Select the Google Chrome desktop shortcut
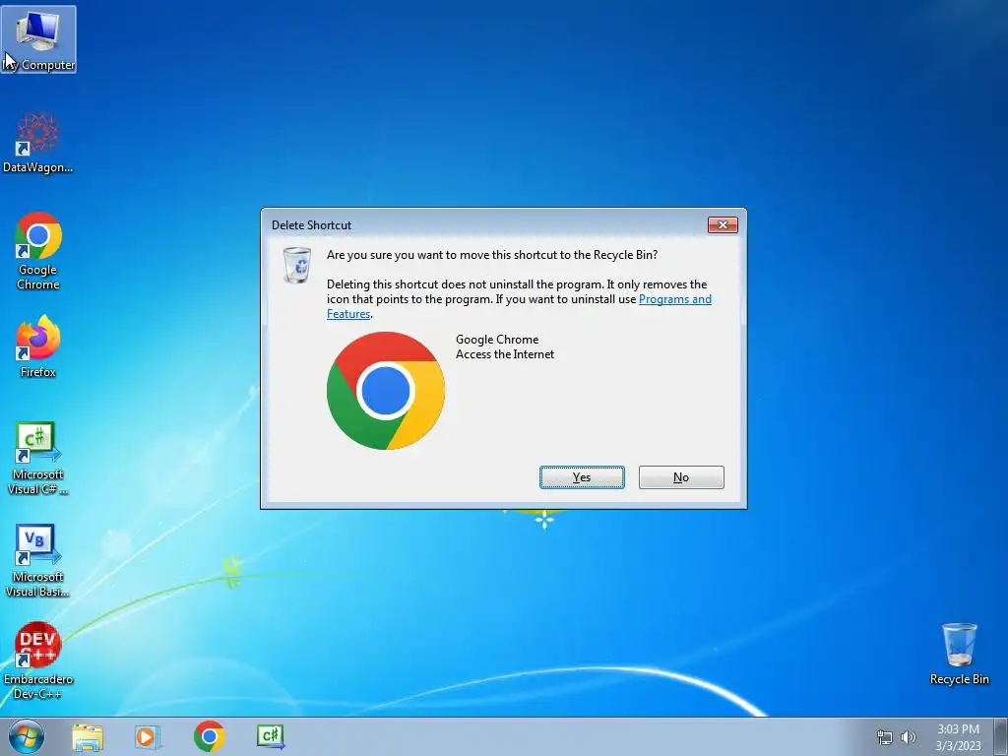1008x756 pixels. (38, 251)
